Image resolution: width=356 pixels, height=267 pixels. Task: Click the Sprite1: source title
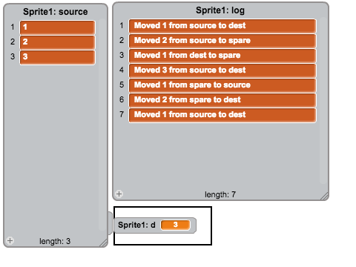pos(56,12)
